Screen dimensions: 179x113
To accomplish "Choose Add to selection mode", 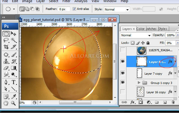I will coord(27,9).
